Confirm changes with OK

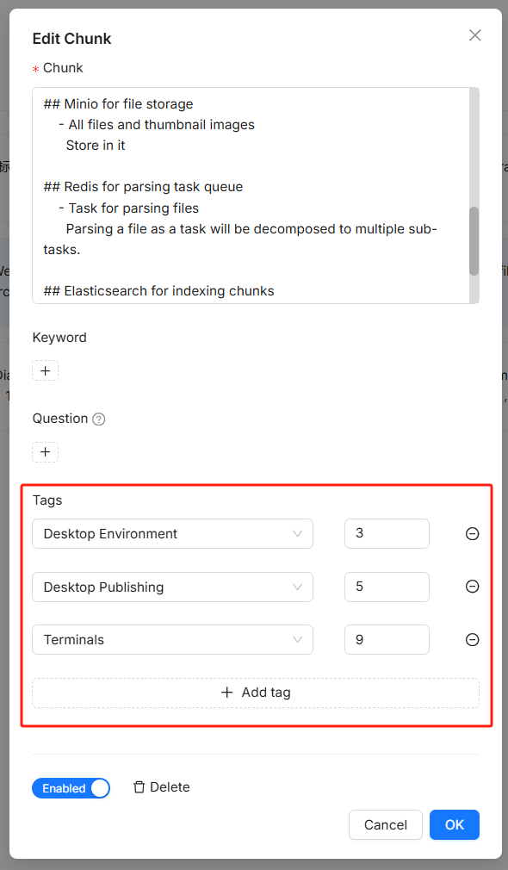(x=455, y=825)
